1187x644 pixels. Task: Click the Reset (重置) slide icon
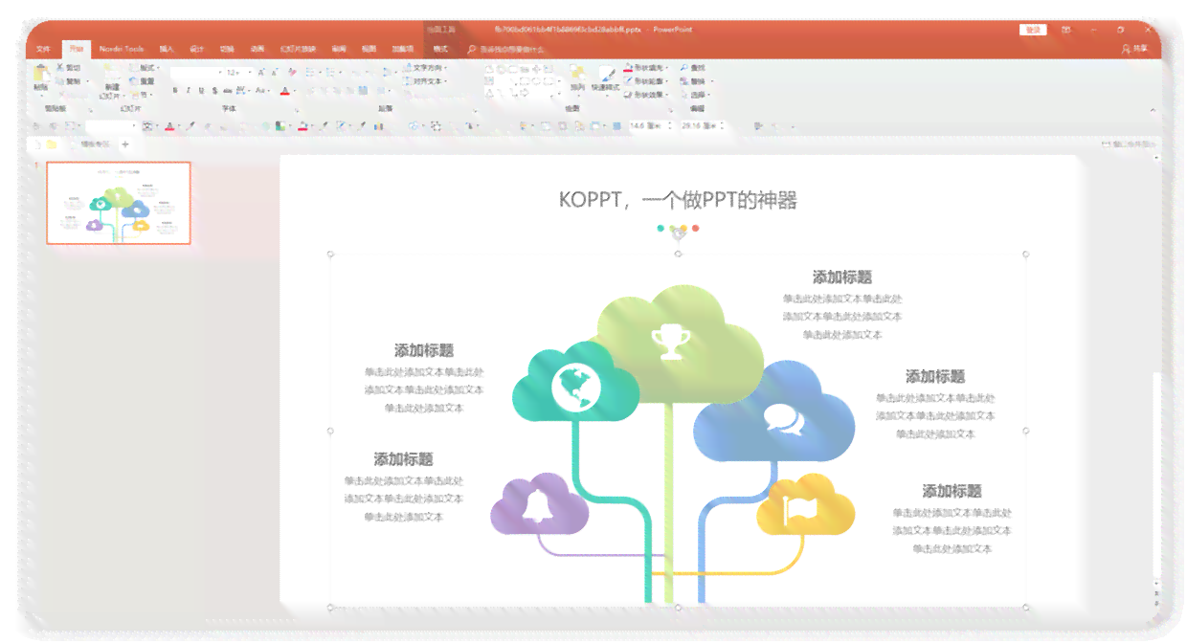click(x=133, y=81)
